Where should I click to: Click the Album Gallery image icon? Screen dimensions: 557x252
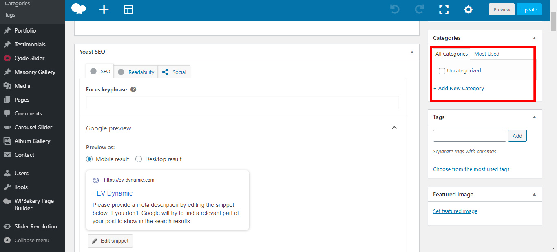pos(7,141)
